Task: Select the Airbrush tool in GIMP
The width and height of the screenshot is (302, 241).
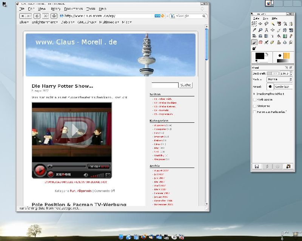Action: pyautogui.click(x=267, y=42)
